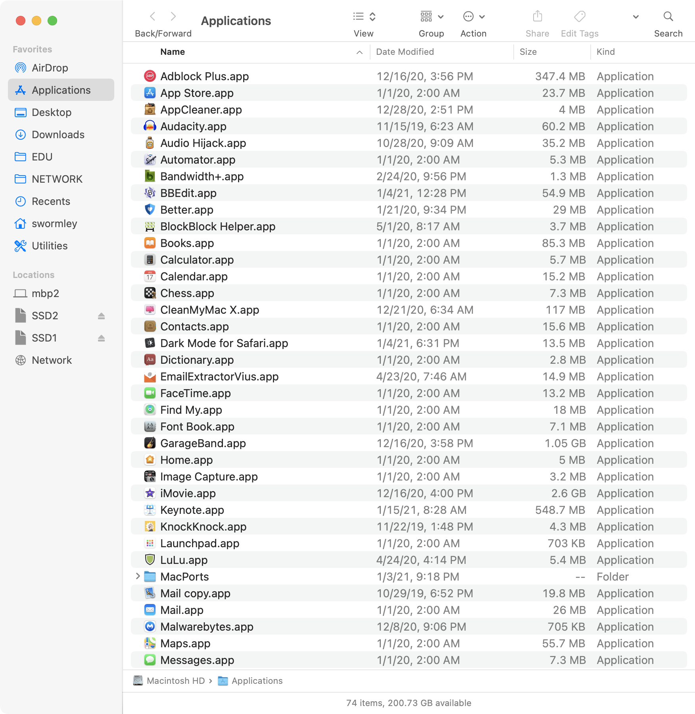Click the Mail.app envelope icon
695x714 pixels.
[150, 610]
